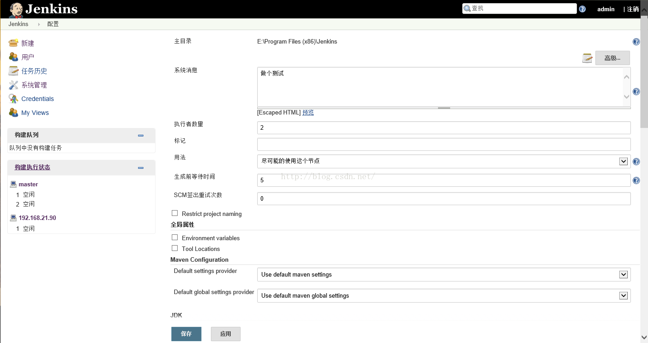648x343 pixels.
Task: Click the 高级 advanced button
Action: click(612, 58)
